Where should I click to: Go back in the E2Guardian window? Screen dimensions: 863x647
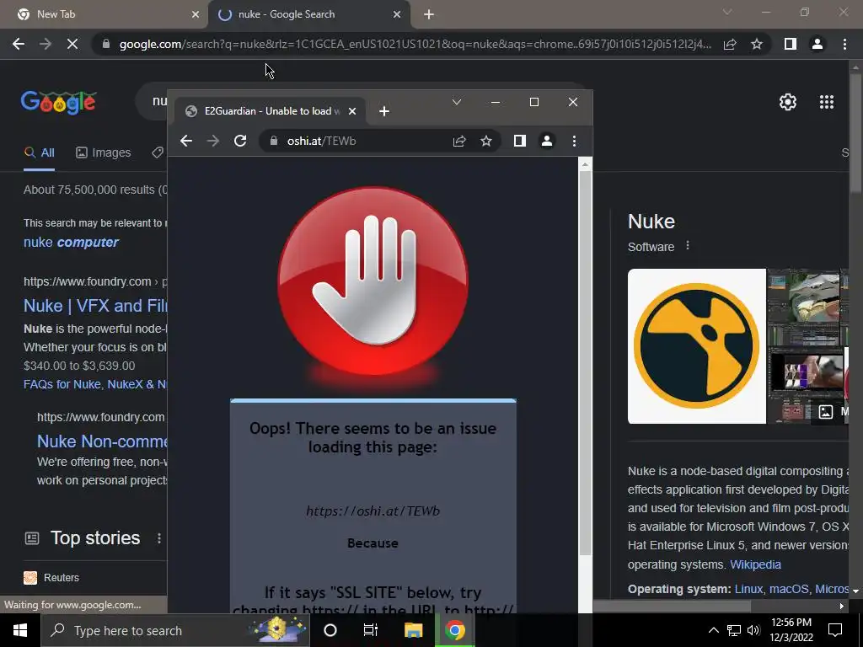[x=186, y=141]
